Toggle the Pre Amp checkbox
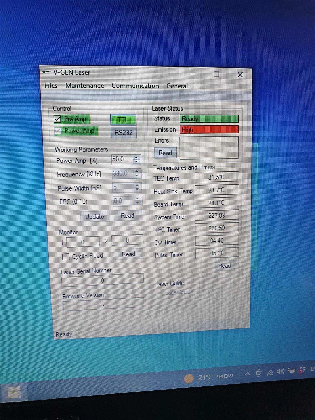Image resolution: width=315 pixels, height=420 pixels. pos(57,119)
